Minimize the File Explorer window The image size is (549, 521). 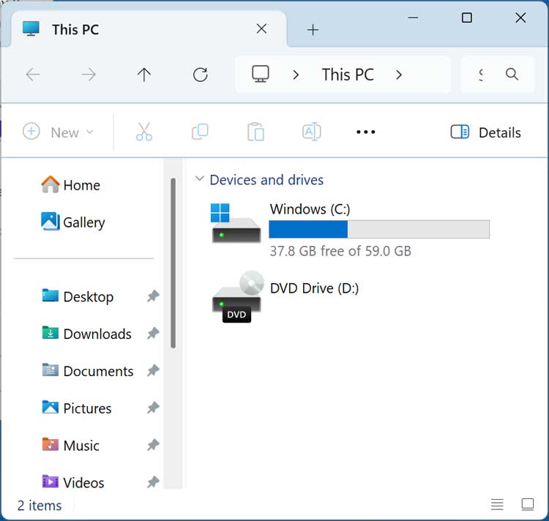point(413,18)
